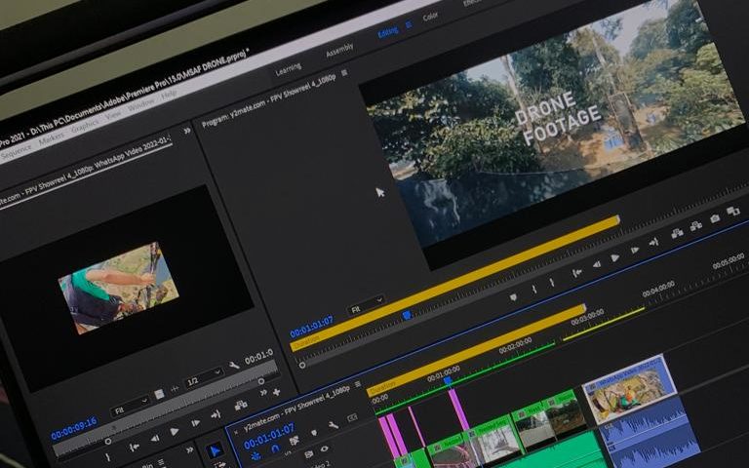The image size is (749, 468).
Task: Step back one frame in Program monitor
Action: point(597,264)
